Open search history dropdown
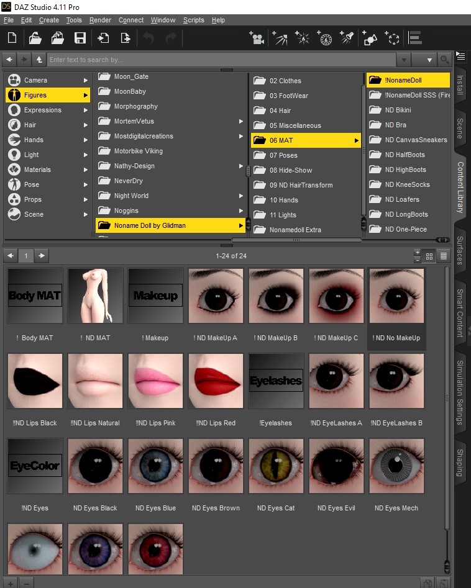471x588 pixels. [x=404, y=60]
